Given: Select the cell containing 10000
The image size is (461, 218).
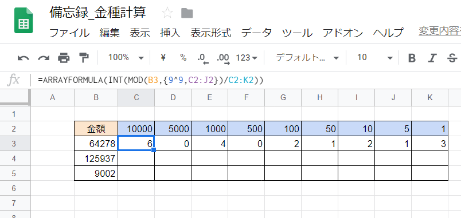Looking at the screenshot, I should 136,129.
